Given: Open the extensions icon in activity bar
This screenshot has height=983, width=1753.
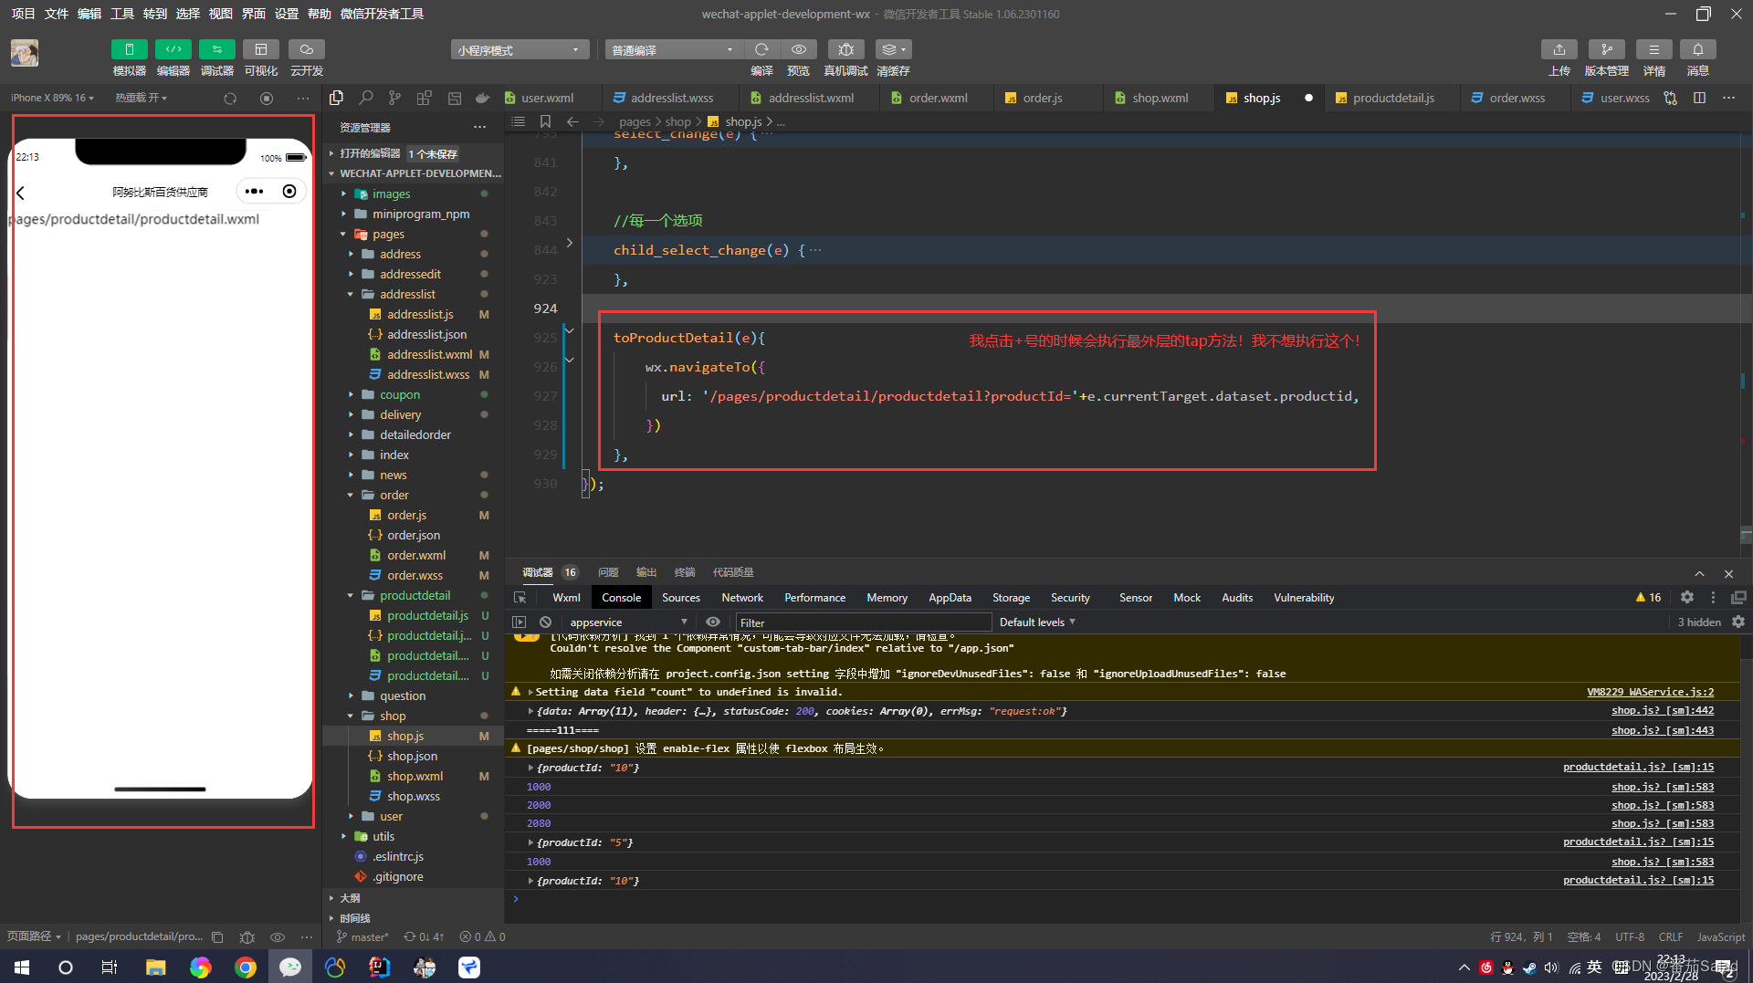Looking at the screenshot, I should click(x=424, y=98).
